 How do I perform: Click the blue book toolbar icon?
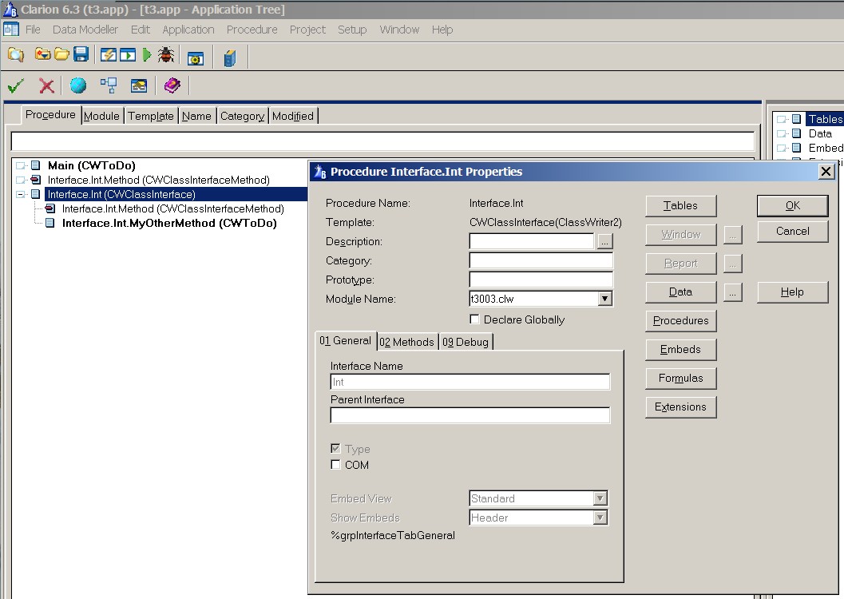point(230,58)
